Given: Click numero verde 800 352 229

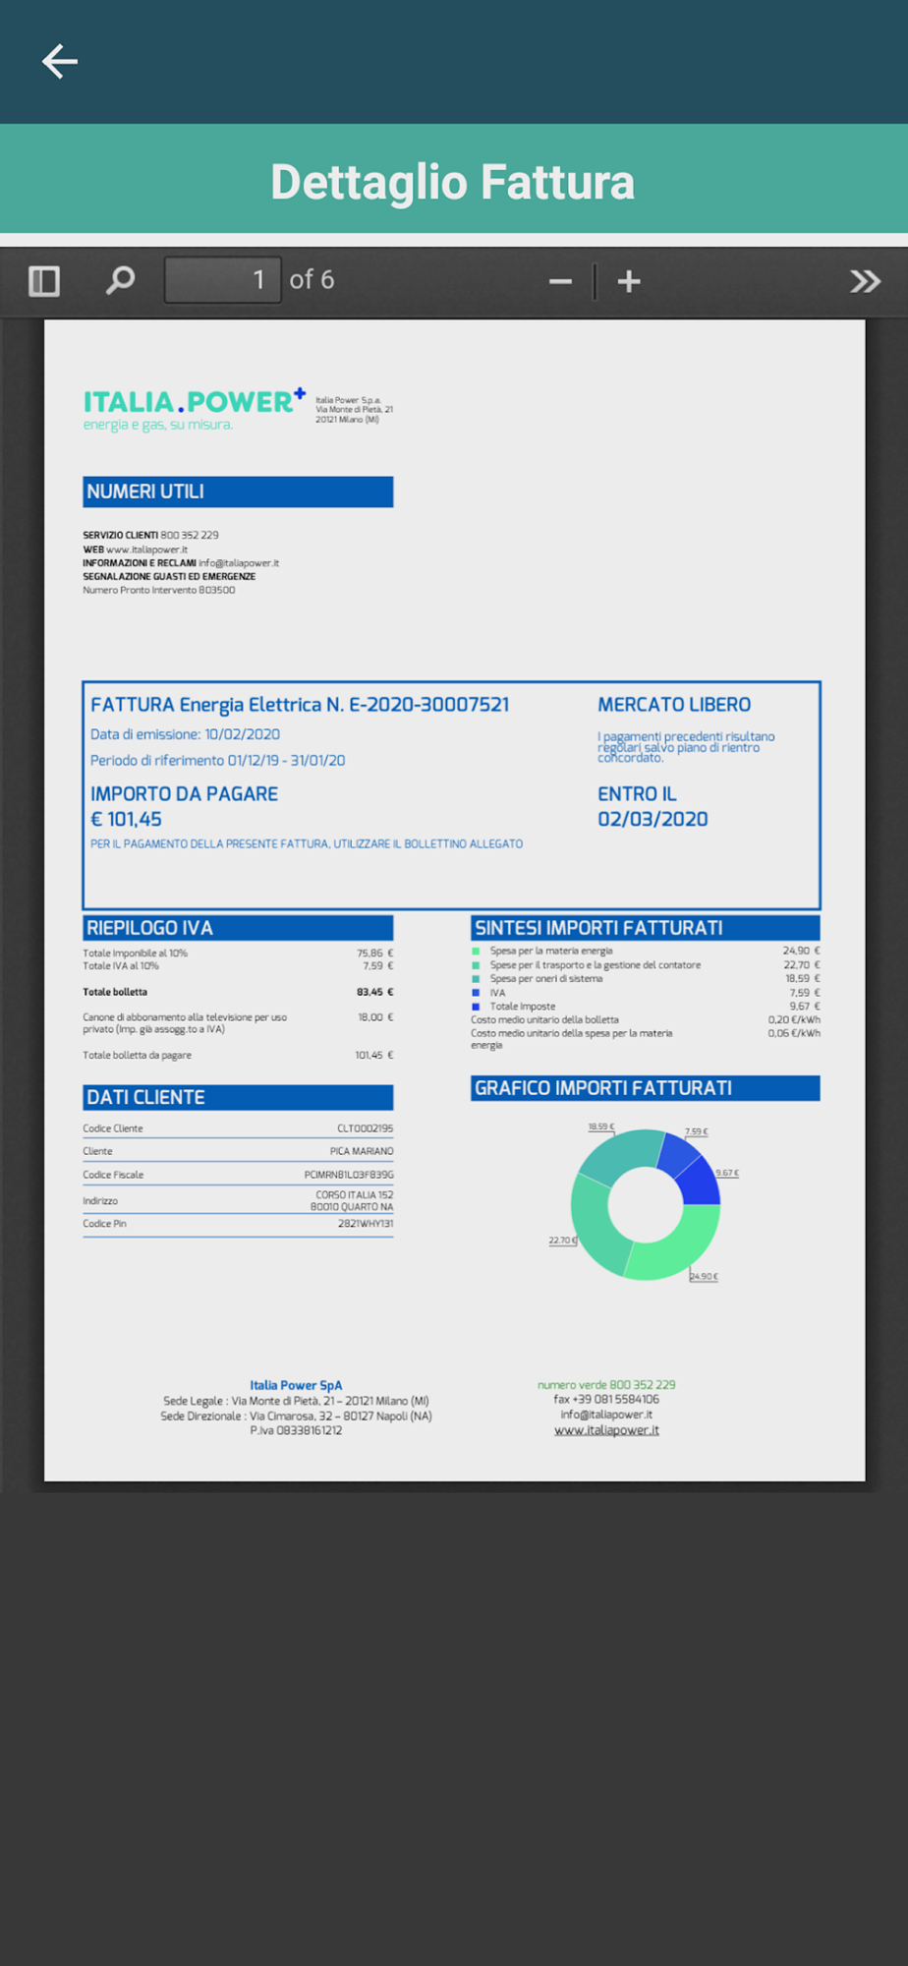Looking at the screenshot, I should pyautogui.click(x=606, y=1385).
